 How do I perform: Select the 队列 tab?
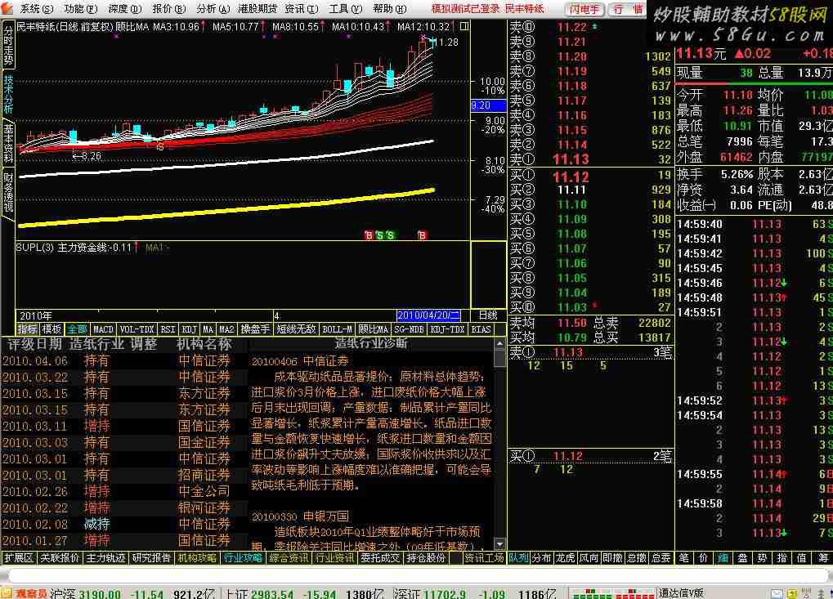pyautogui.click(x=518, y=557)
